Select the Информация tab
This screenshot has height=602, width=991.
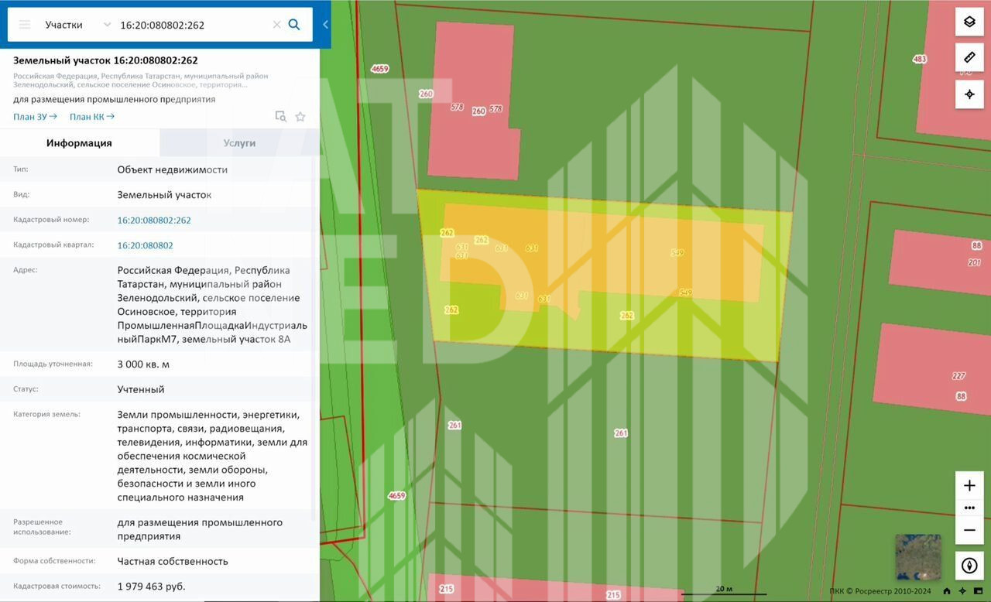79,143
